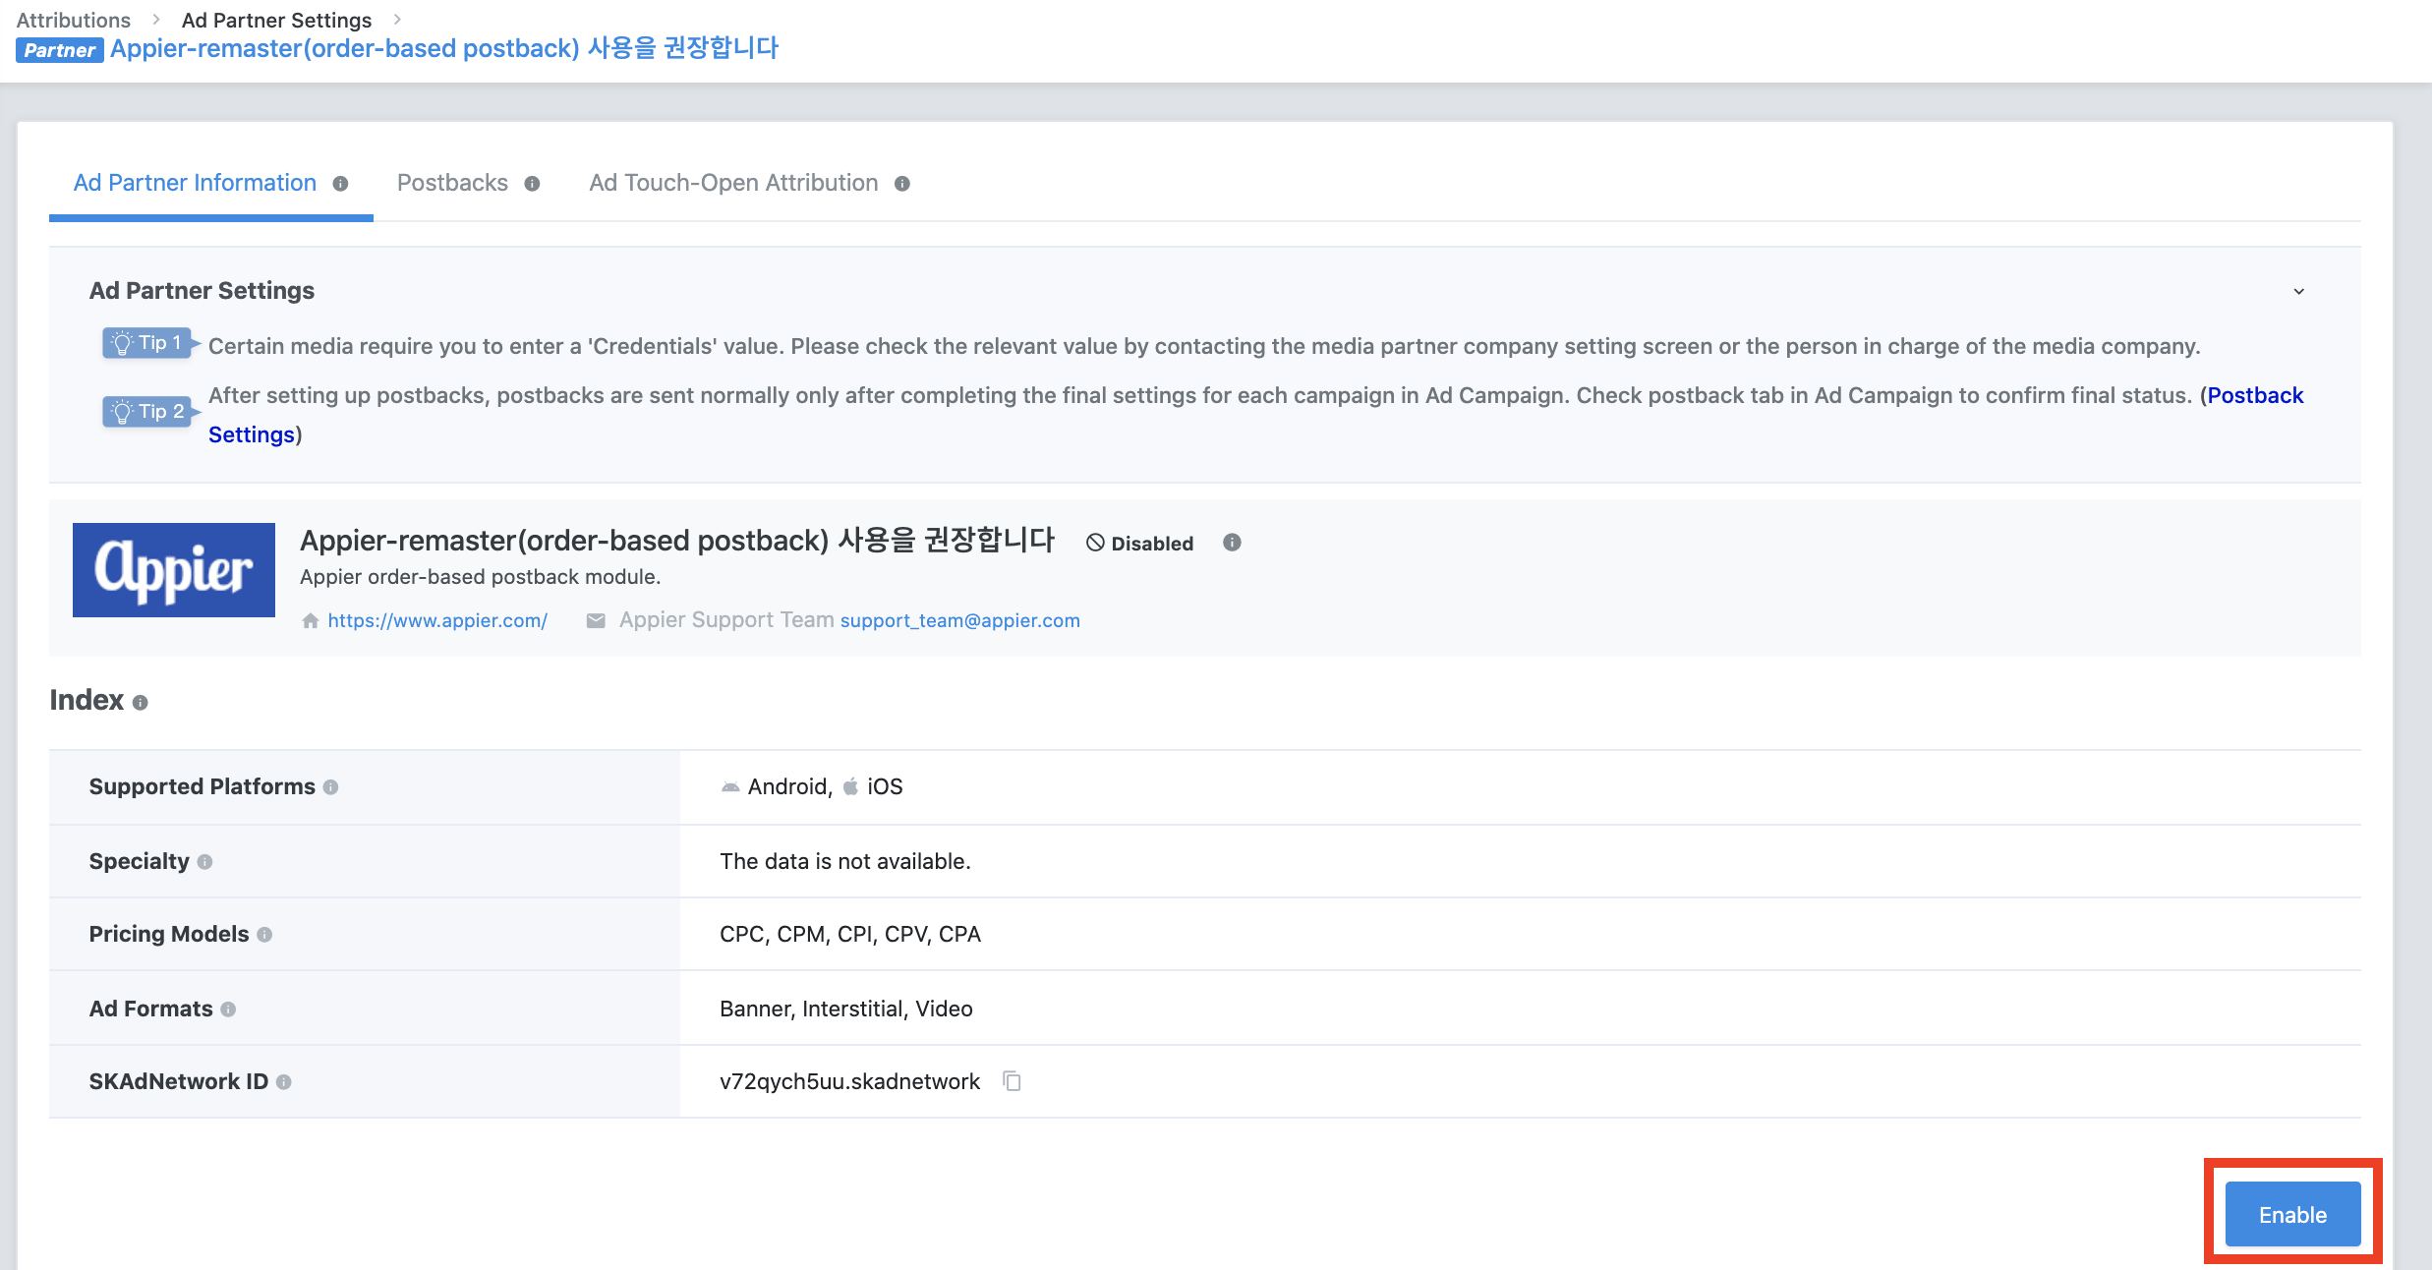Viewport: 2432px width, 1270px height.
Task: Open the appier.com homepage link
Action: [x=437, y=620]
